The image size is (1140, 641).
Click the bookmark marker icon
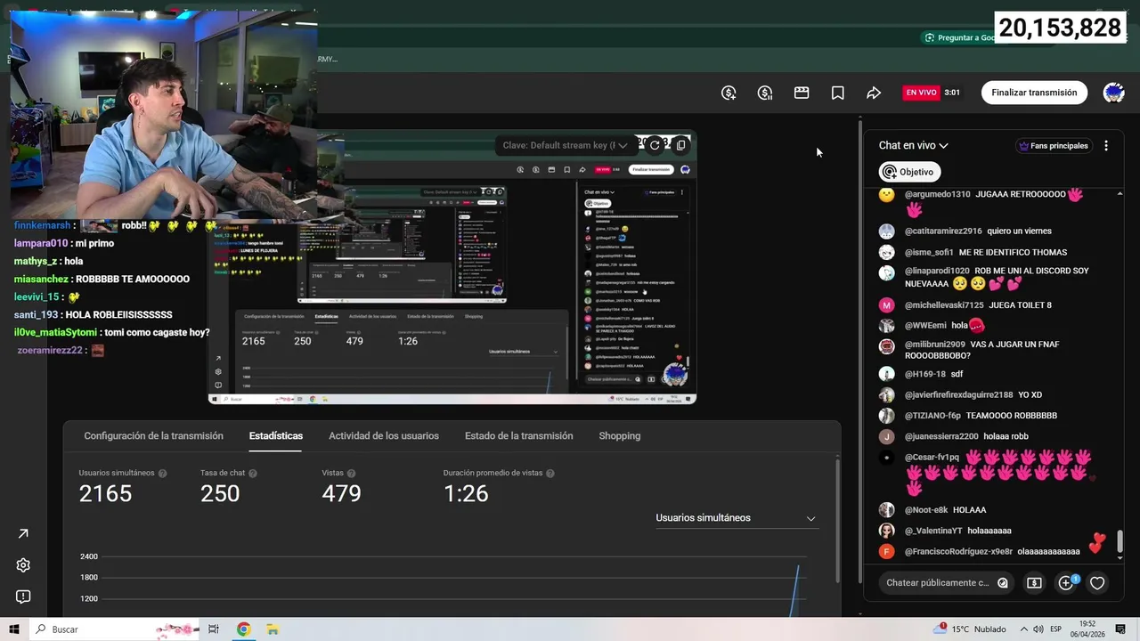tap(838, 93)
